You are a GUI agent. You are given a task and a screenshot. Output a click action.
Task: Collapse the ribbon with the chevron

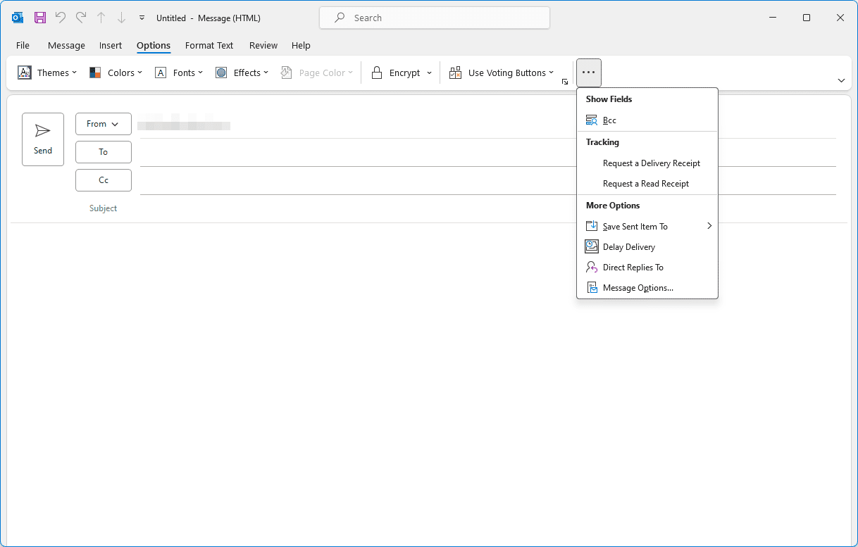point(841,80)
